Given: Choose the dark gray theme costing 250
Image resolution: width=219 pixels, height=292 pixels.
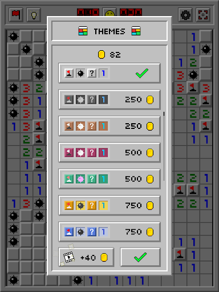Looking at the screenshot, I should click(x=109, y=100).
